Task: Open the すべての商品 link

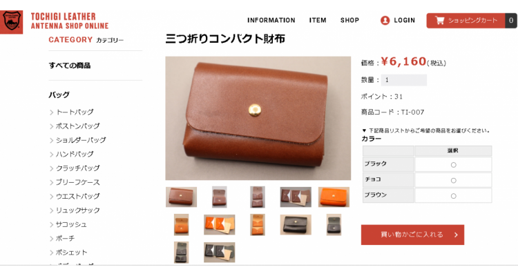Action: click(70, 66)
